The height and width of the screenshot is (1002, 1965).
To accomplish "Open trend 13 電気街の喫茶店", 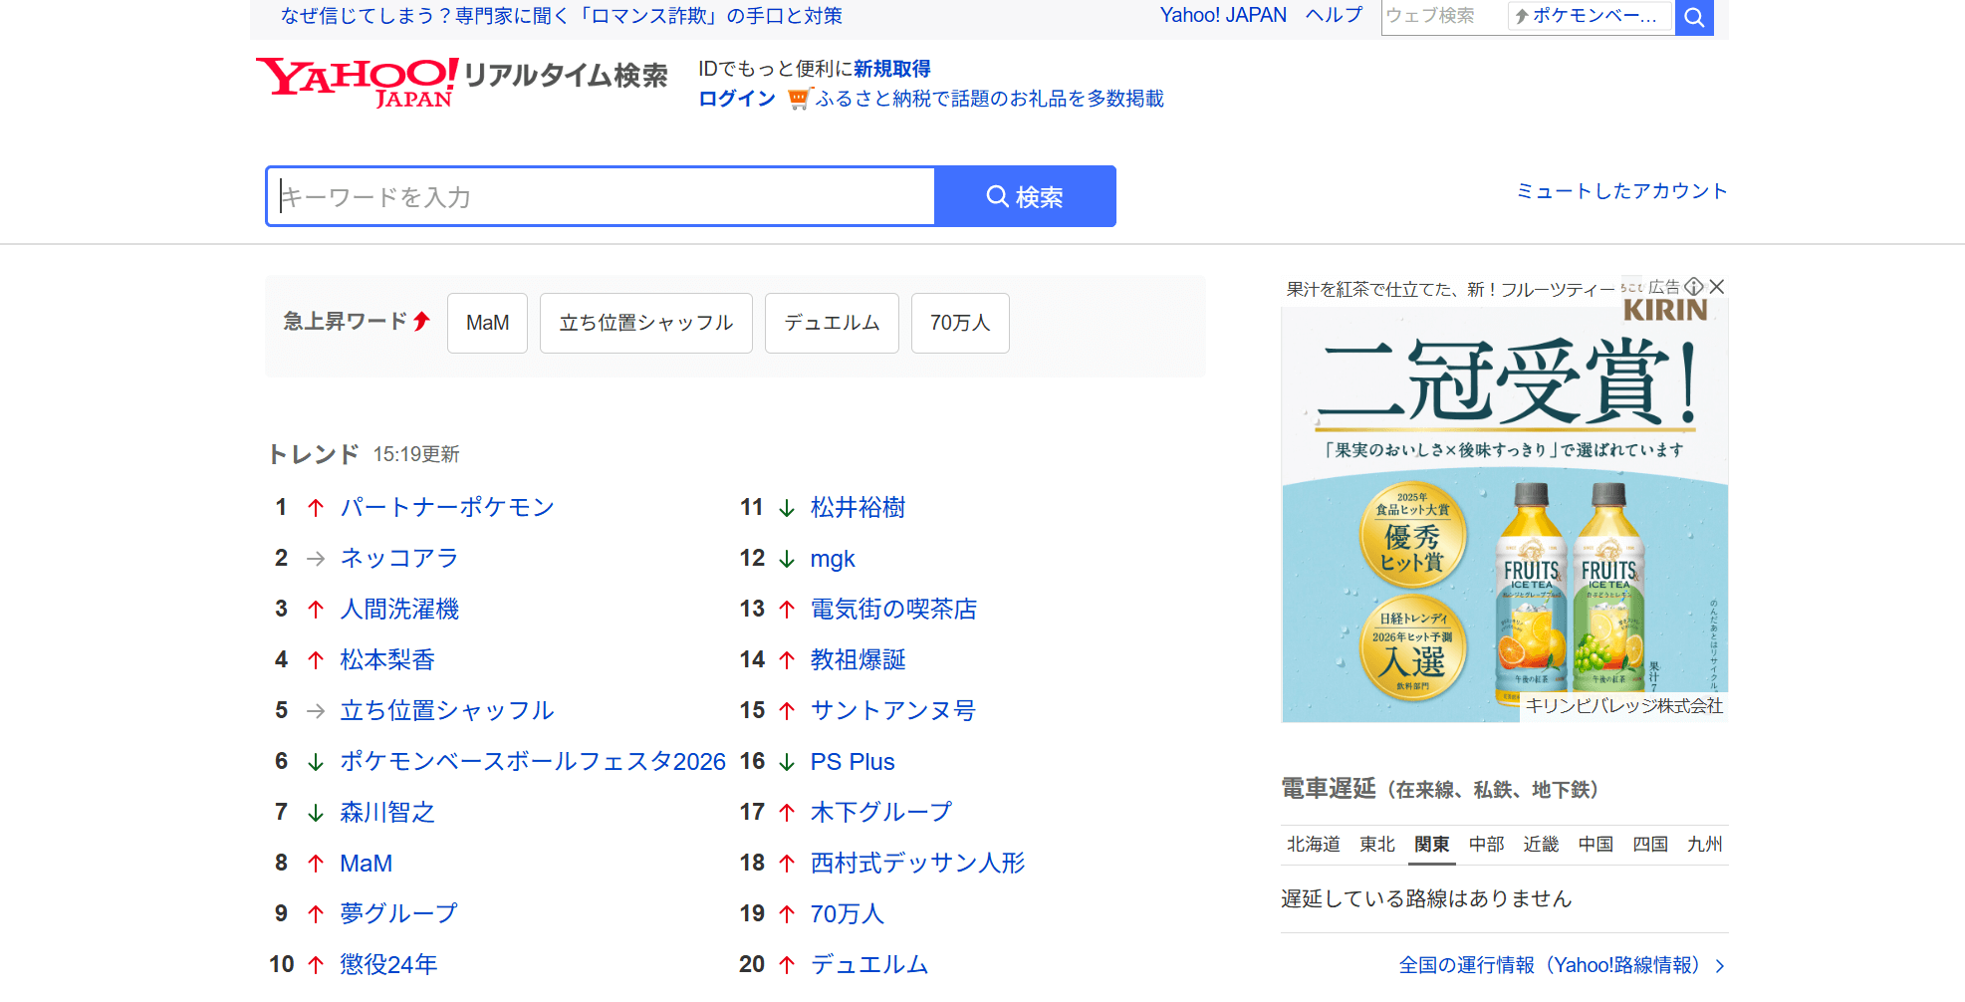I will click(893, 609).
